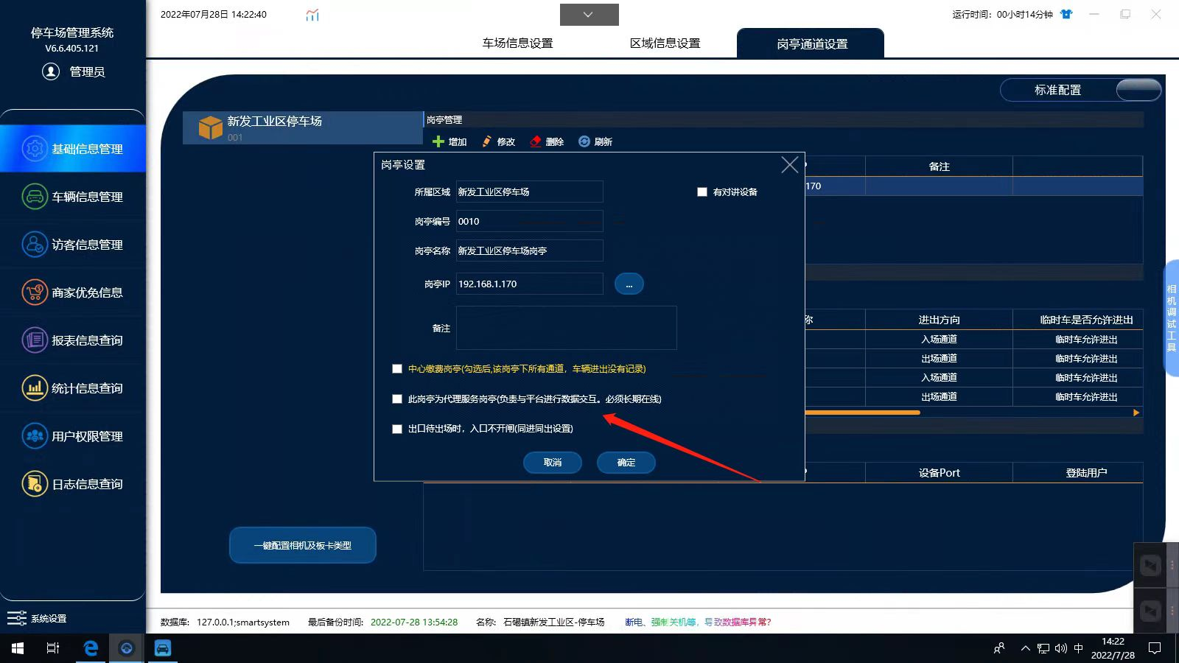Open the volume tray icon
The image size is (1179, 663).
(1060, 648)
